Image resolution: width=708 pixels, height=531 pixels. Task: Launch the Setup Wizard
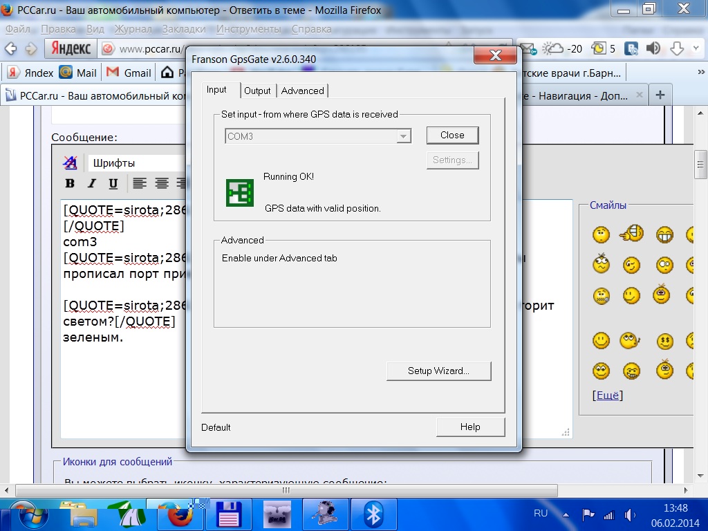click(438, 371)
